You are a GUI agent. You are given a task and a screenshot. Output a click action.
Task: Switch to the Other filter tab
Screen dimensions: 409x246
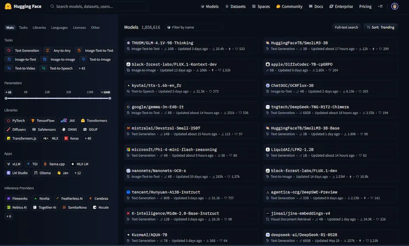tap(95, 28)
